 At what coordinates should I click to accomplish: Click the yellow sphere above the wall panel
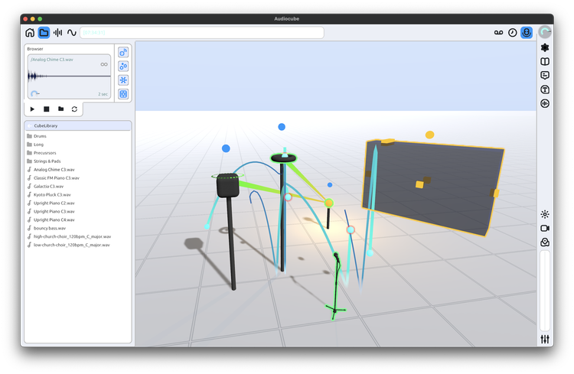430,135
